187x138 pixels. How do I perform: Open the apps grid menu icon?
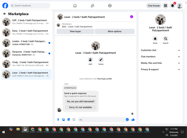point(165,6)
